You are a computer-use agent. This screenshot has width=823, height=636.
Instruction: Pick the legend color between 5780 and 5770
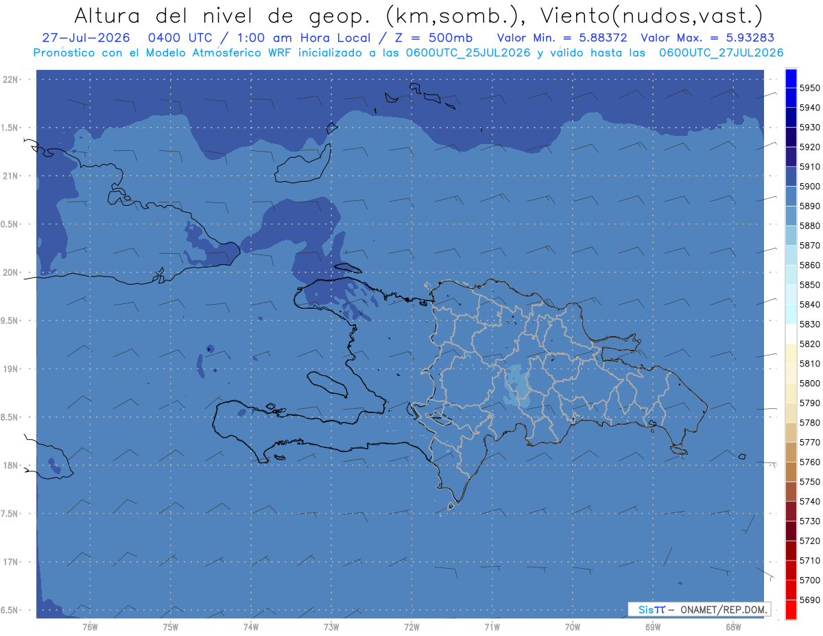pyautogui.click(x=791, y=432)
